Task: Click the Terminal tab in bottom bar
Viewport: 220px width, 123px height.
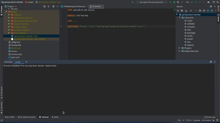Action: 44,117
